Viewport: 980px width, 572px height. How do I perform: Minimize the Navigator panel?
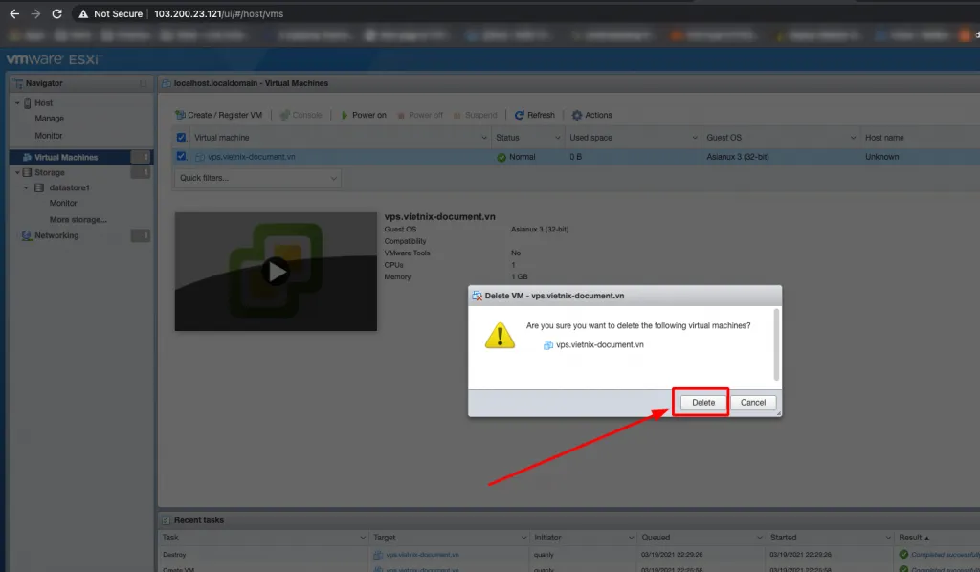[x=144, y=83]
